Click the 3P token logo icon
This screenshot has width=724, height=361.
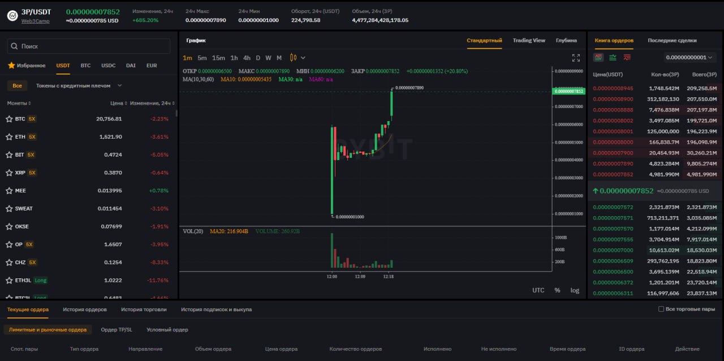tap(12, 16)
